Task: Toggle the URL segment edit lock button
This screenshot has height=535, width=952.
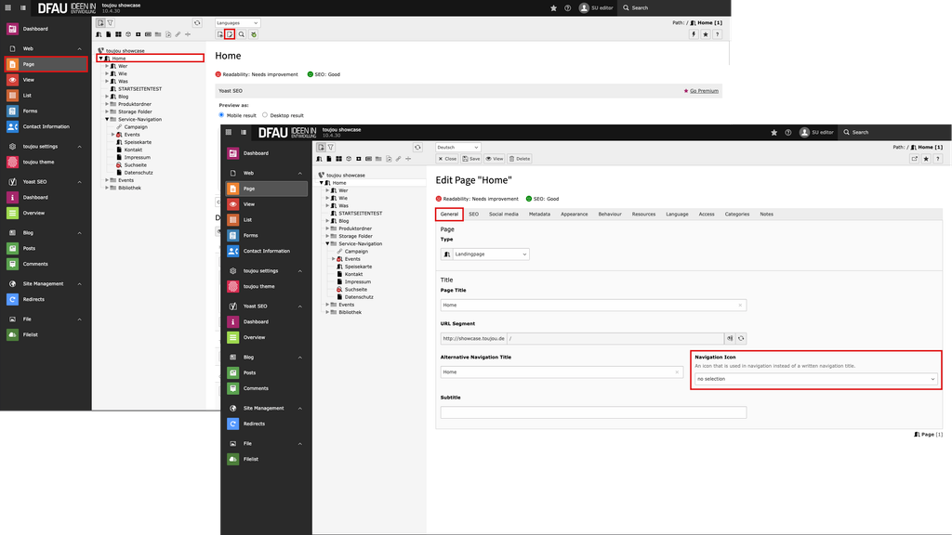Action: [x=730, y=338]
